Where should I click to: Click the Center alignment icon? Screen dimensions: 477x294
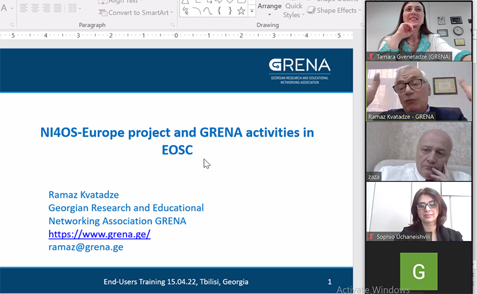(x=35, y=8)
